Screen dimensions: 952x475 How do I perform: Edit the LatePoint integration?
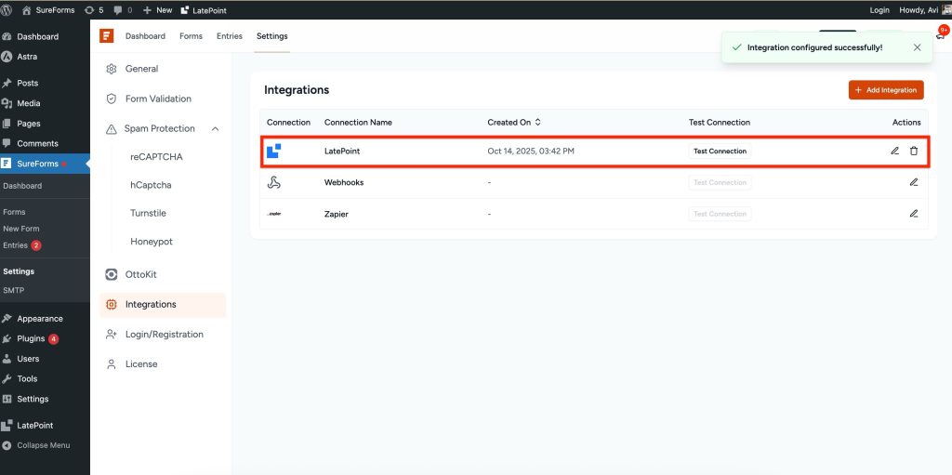click(x=895, y=151)
